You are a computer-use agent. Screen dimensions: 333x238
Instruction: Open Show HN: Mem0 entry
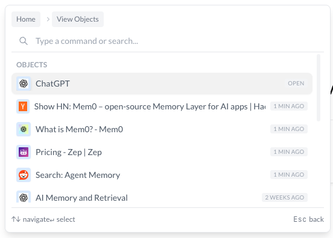click(x=162, y=106)
